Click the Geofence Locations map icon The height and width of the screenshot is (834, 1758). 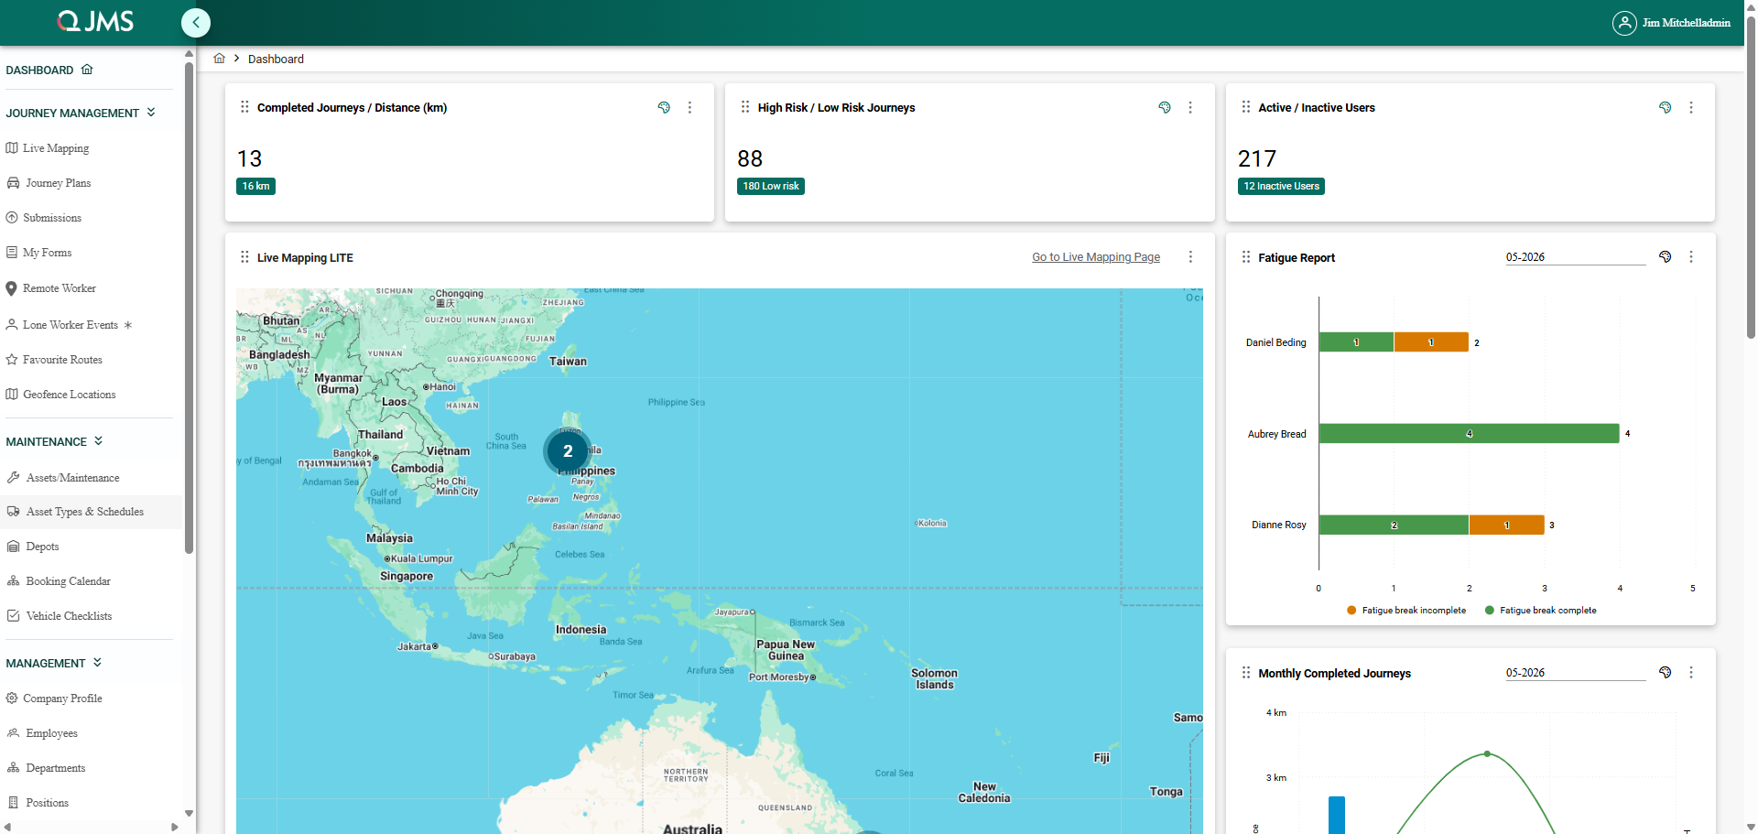pos(12,395)
